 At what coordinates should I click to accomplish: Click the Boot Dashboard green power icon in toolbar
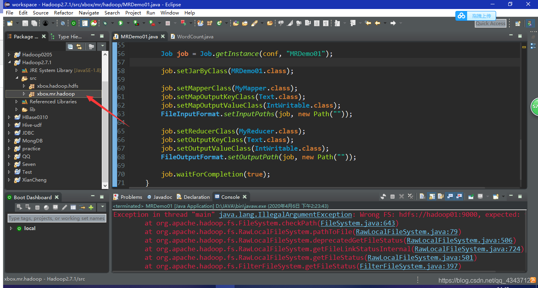pos(74,23)
